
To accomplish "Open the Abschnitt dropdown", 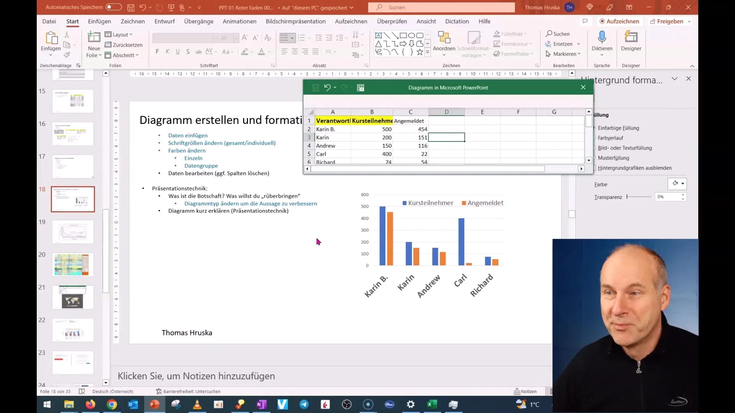I will (122, 55).
